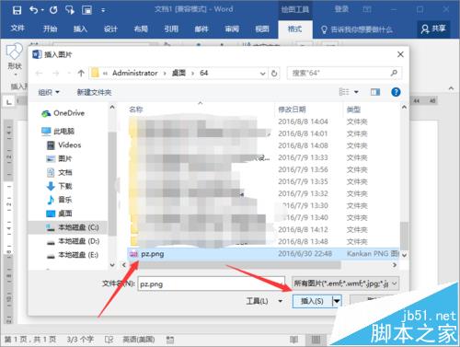Click the navigation pane scrollbar

(x=112, y=184)
